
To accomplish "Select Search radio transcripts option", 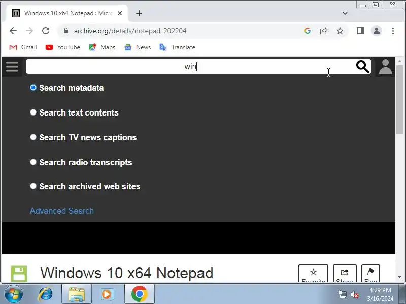I will click(x=33, y=162).
